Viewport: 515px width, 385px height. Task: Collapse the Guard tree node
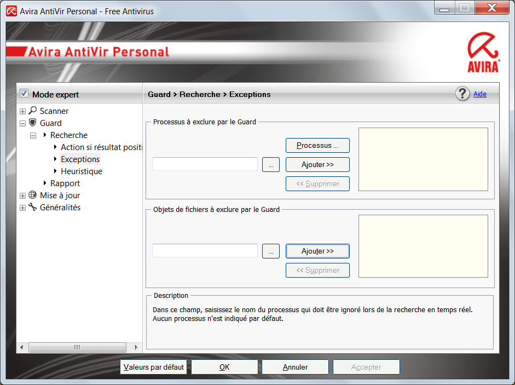tap(22, 124)
